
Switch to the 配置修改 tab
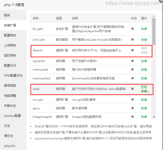pos(10,35)
